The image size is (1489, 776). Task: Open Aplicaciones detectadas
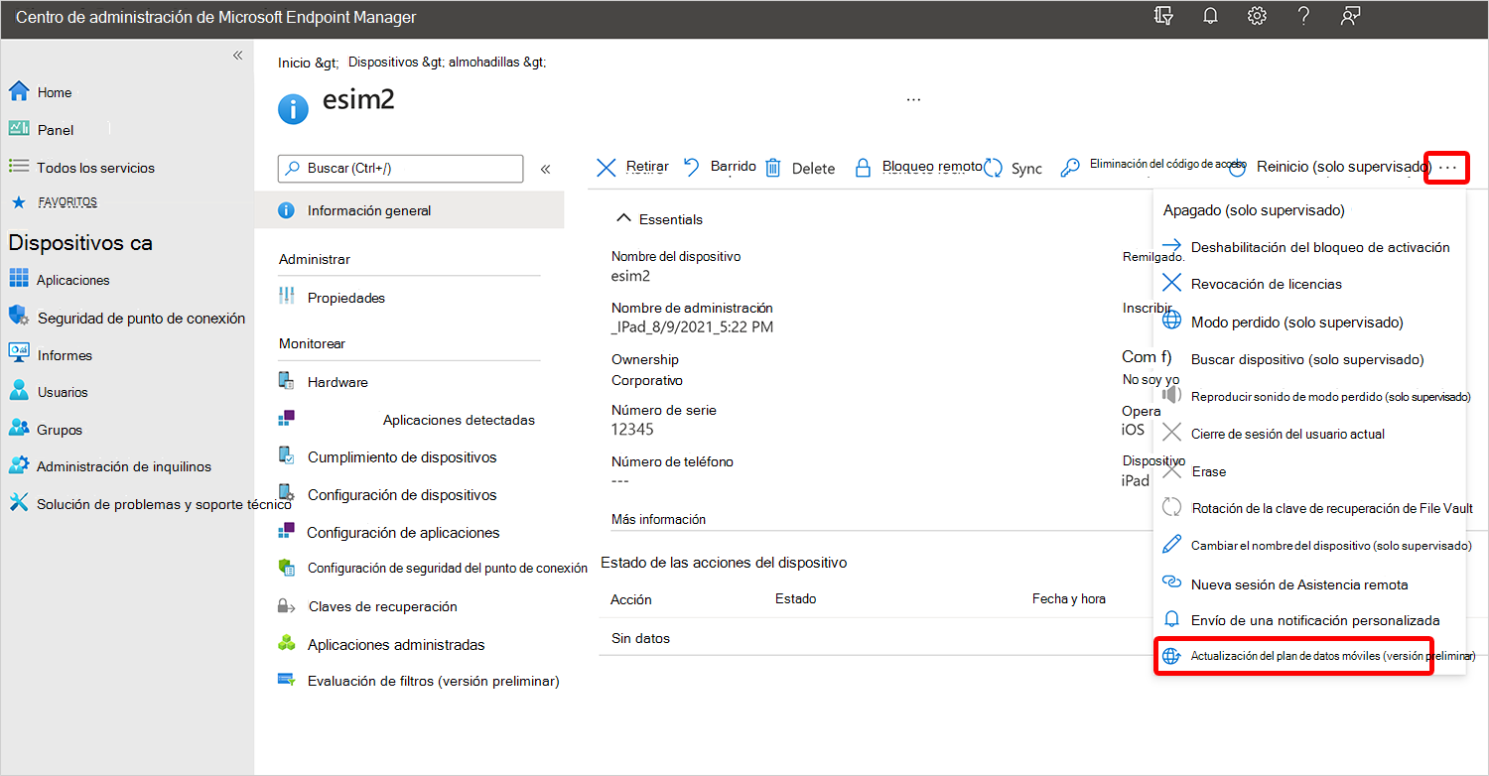point(459,420)
